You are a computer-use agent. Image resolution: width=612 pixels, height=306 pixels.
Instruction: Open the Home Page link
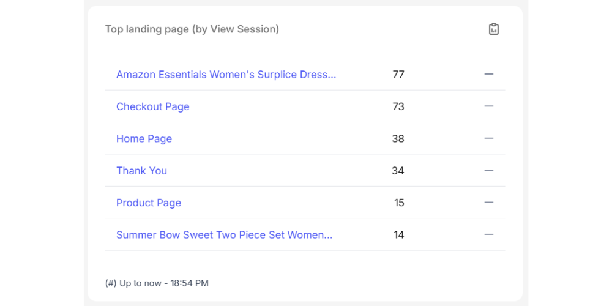[x=144, y=138]
